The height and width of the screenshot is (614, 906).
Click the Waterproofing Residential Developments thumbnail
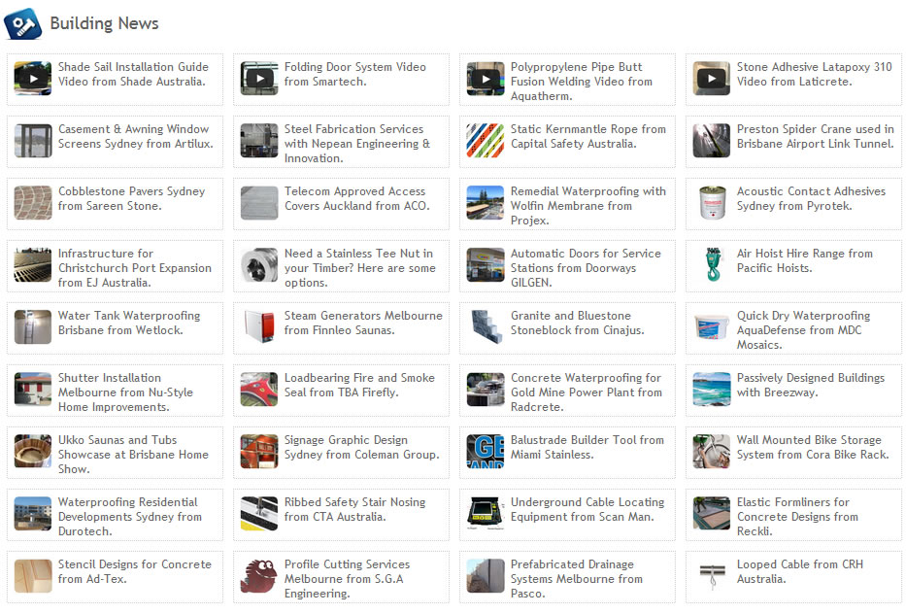pyautogui.click(x=33, y=513)
